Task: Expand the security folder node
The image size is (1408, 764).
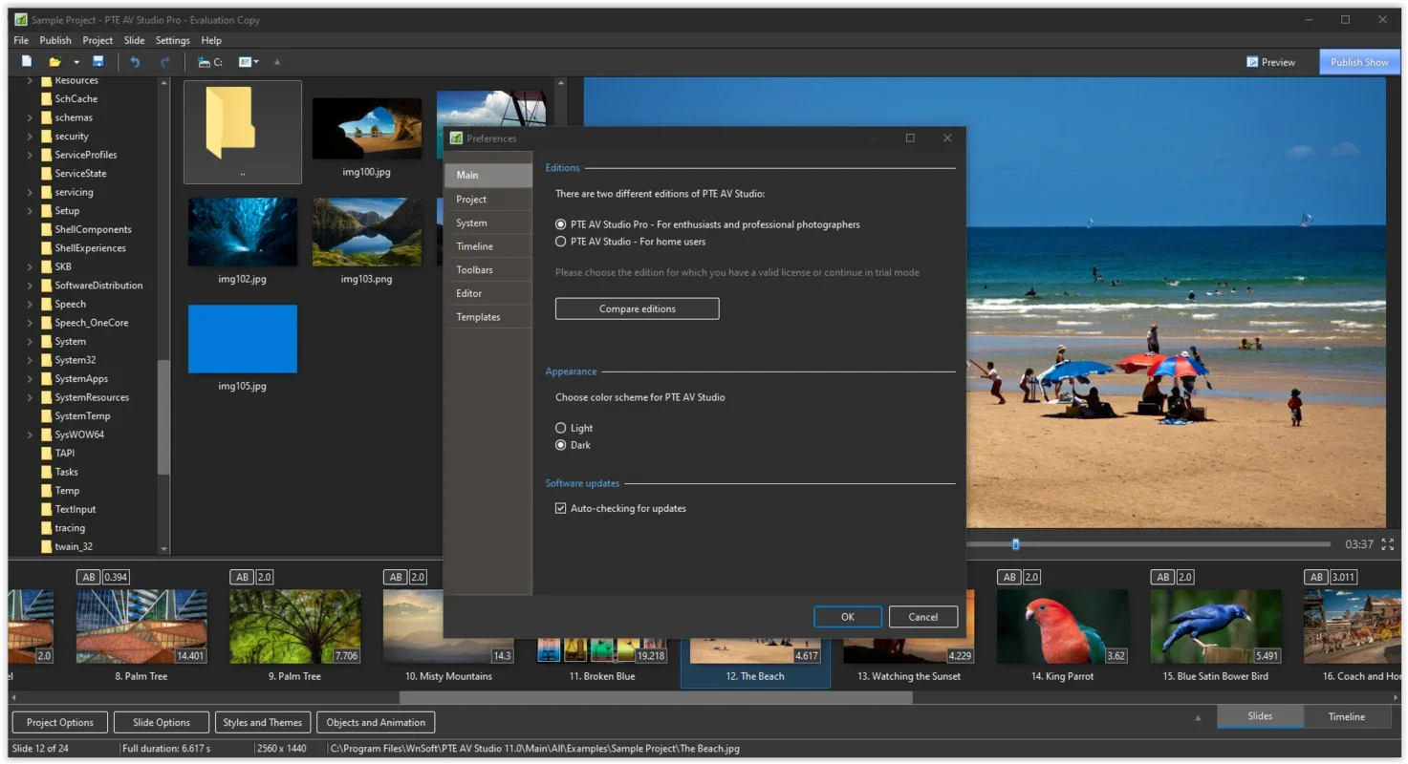Action: [x=30, y=137]
